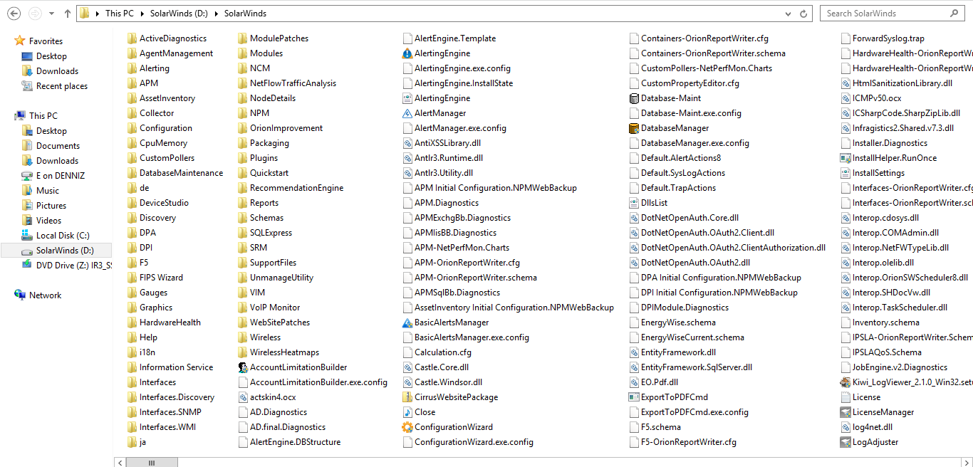Select the Database-Maint program icon
This screenshot has width=973, height=467.
coord(634,98)
